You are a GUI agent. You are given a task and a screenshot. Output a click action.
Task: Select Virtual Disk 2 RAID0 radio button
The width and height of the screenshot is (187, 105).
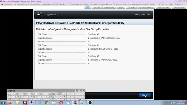[x=89, y=60]
